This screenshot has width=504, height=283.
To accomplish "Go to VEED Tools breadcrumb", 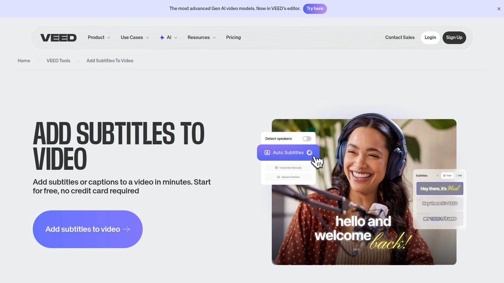I will click(58, 61).
